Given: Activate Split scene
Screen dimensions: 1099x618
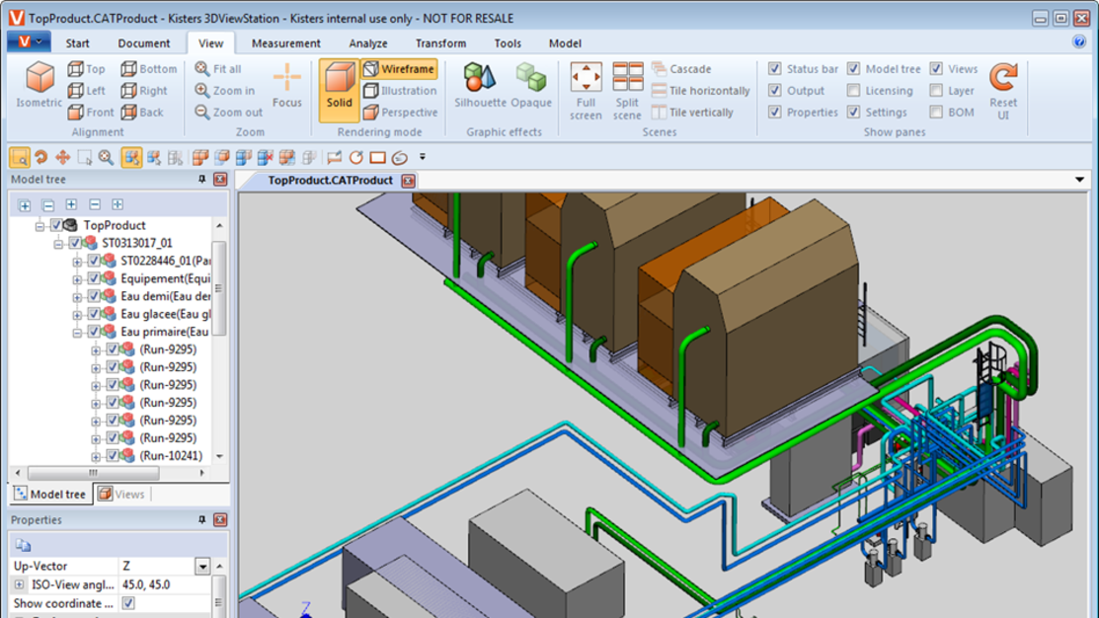Looking at the screenshot, I should click(x=627, y=91).
